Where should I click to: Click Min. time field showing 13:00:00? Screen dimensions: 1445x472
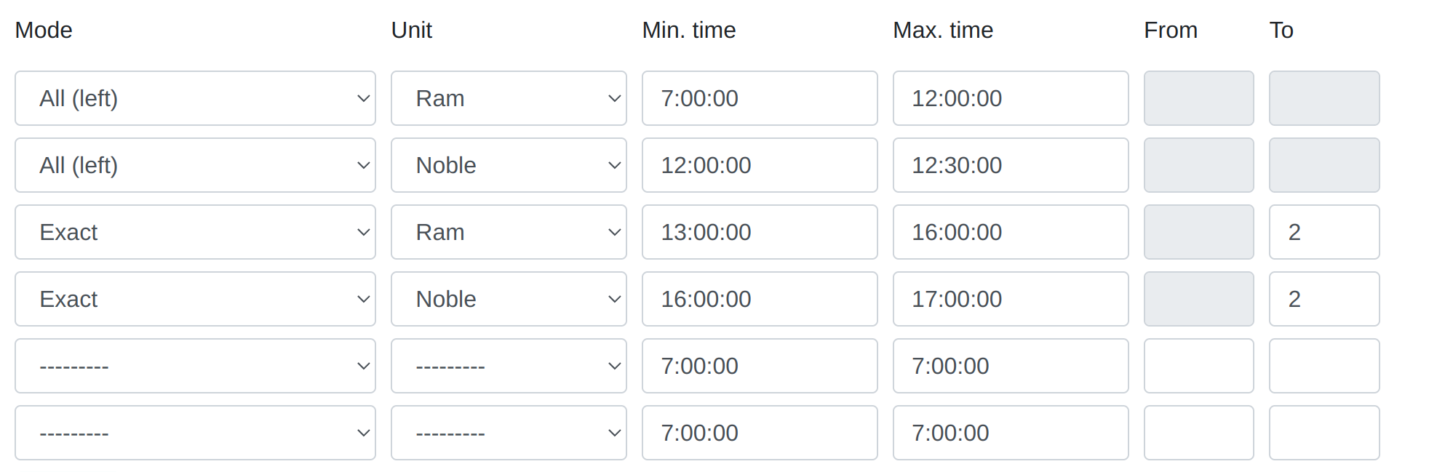tap(760, 232)
